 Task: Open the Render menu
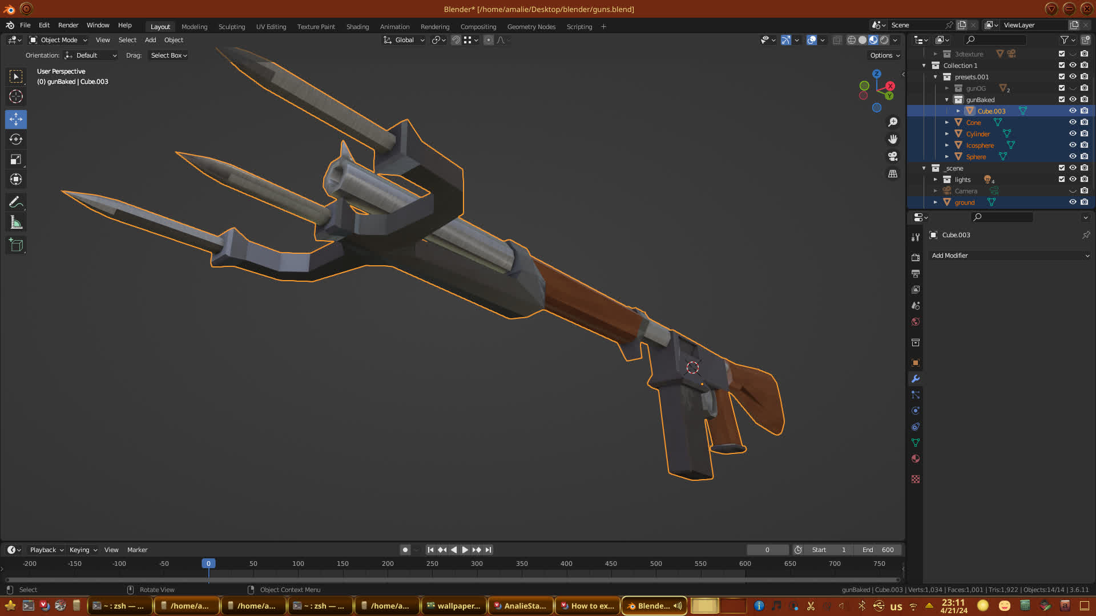(x=68, y=25)
